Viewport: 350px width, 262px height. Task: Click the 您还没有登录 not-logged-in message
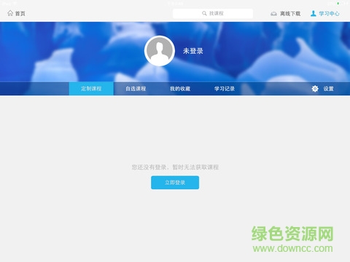click(x=175, y=167)
